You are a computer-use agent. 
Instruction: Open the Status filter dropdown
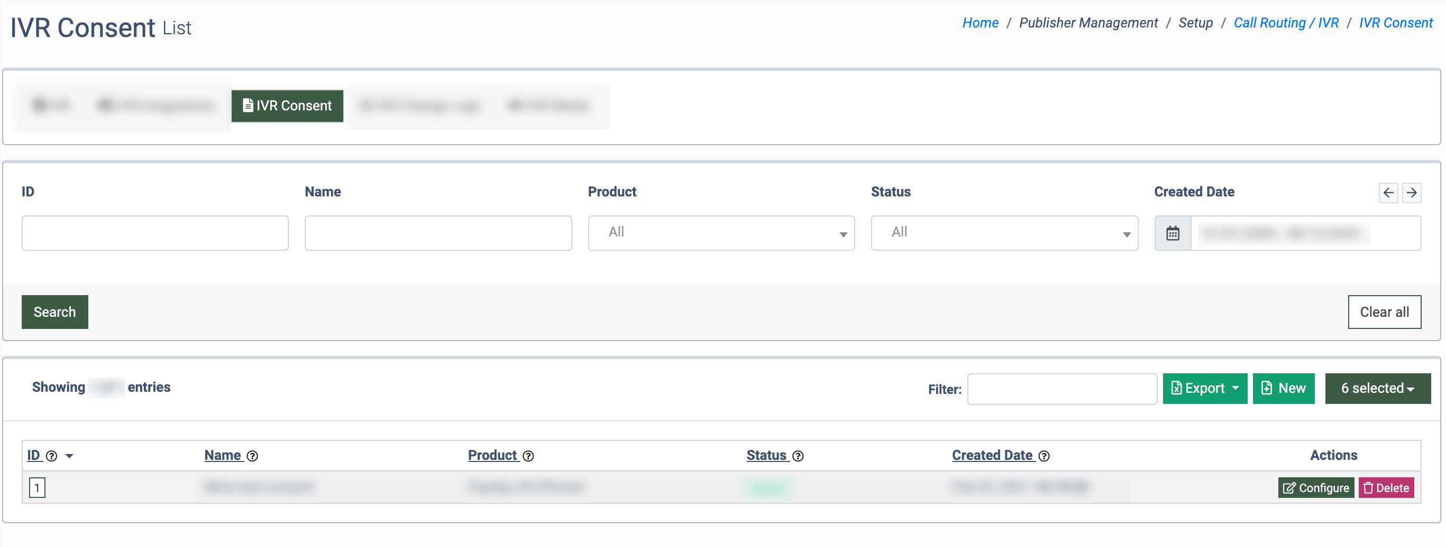[1004, 233]
